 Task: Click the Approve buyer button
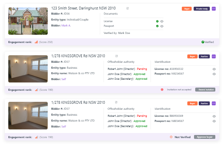[205, 137]
